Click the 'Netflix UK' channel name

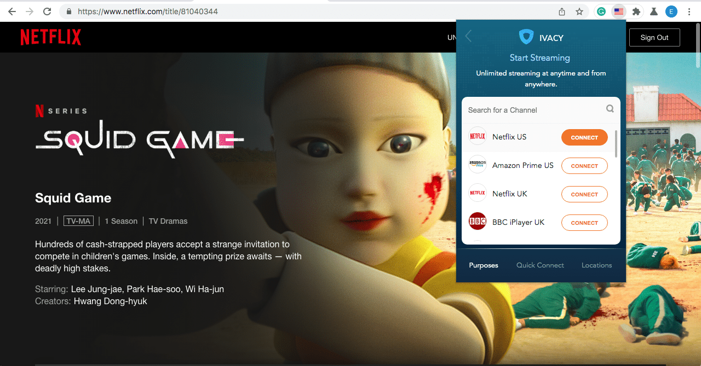click(510, 194)
